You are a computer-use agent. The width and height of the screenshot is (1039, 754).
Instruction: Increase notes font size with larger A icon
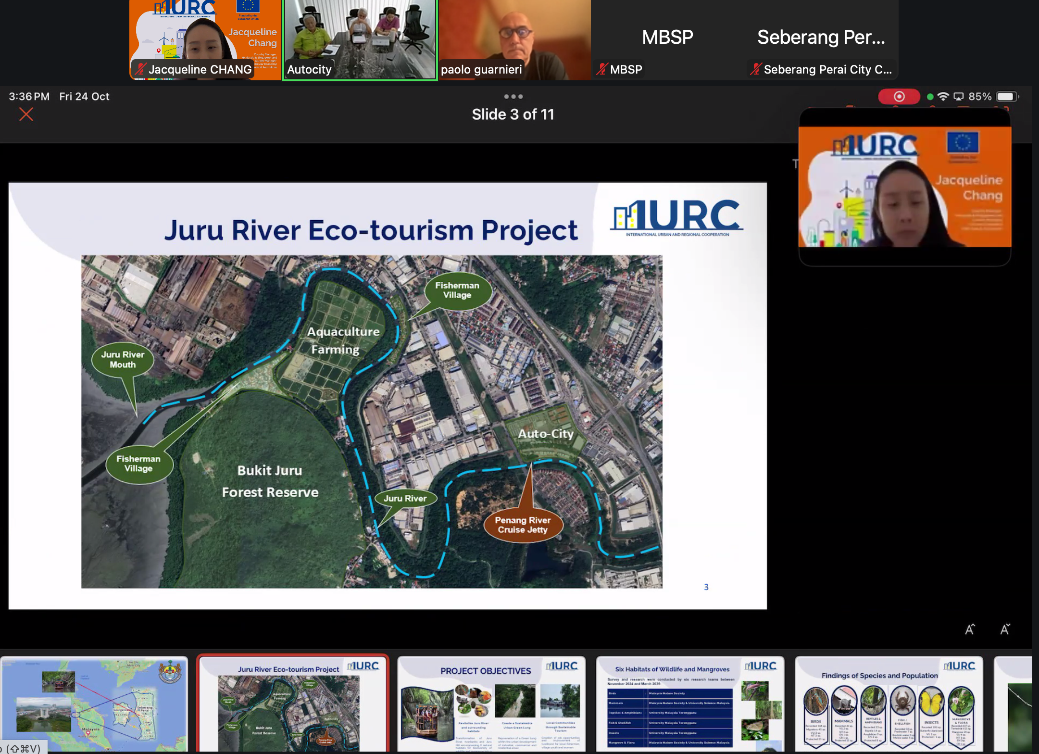tap(970, 629)
